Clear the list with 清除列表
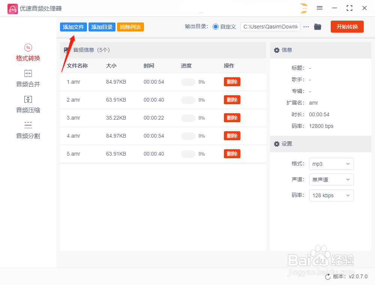 click(x=130, y=27)
